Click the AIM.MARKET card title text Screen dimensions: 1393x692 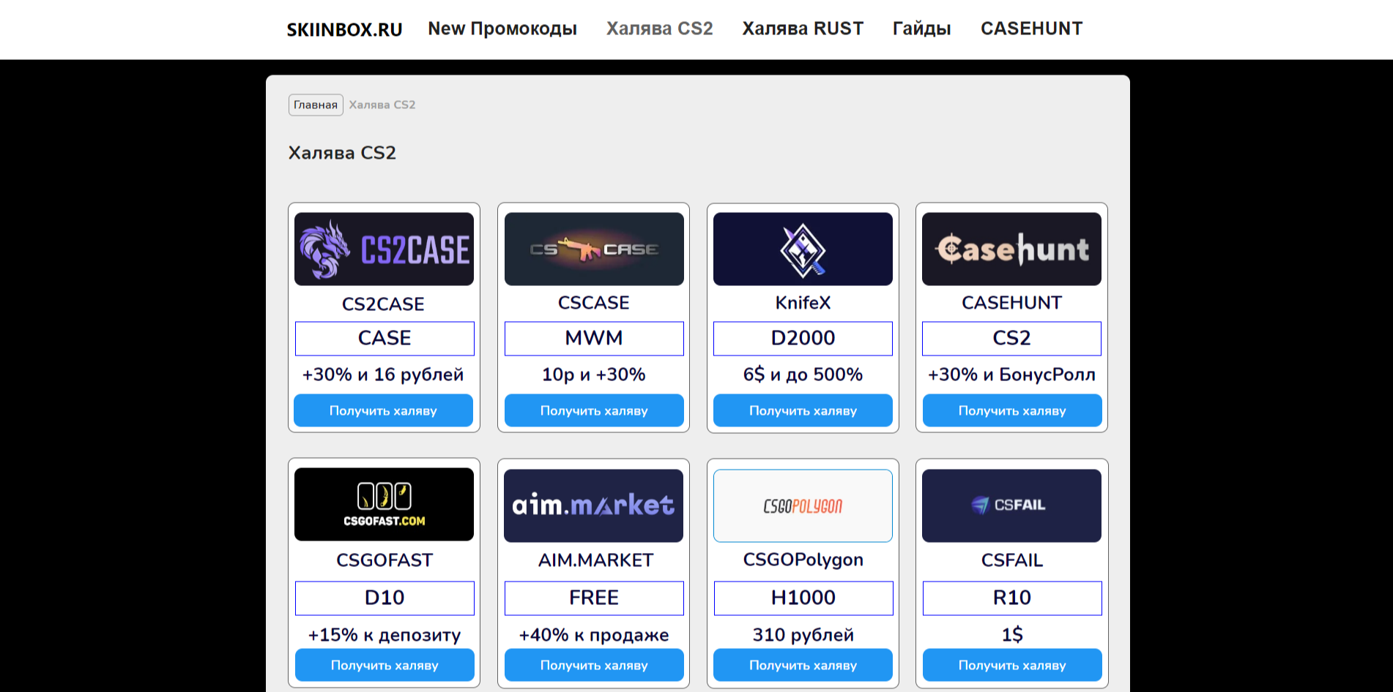point(595,560)
